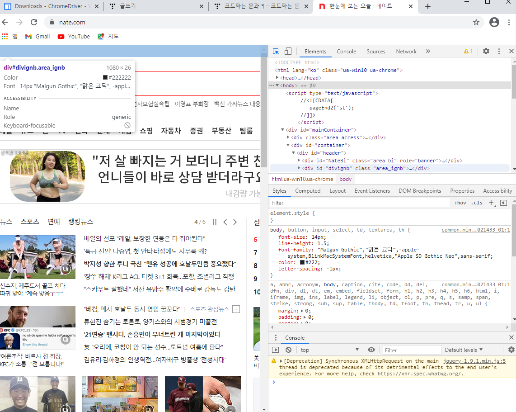Toggle computed styles sidebar icon
516x412 pixels.
503,203
